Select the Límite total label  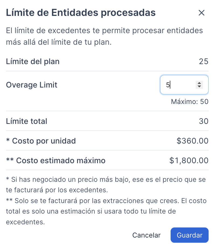pyautogui.click(x=26, y=121)
